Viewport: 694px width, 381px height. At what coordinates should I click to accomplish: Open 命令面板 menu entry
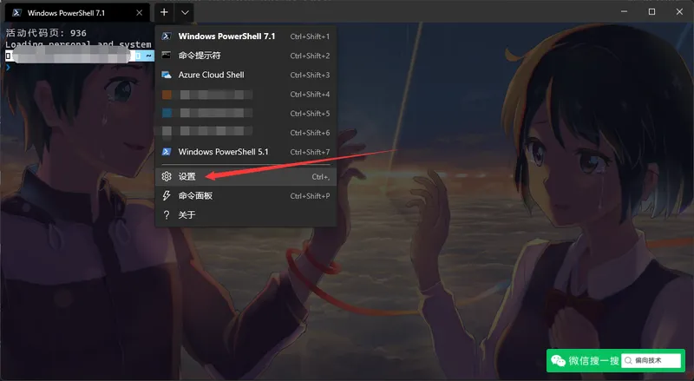246,196
